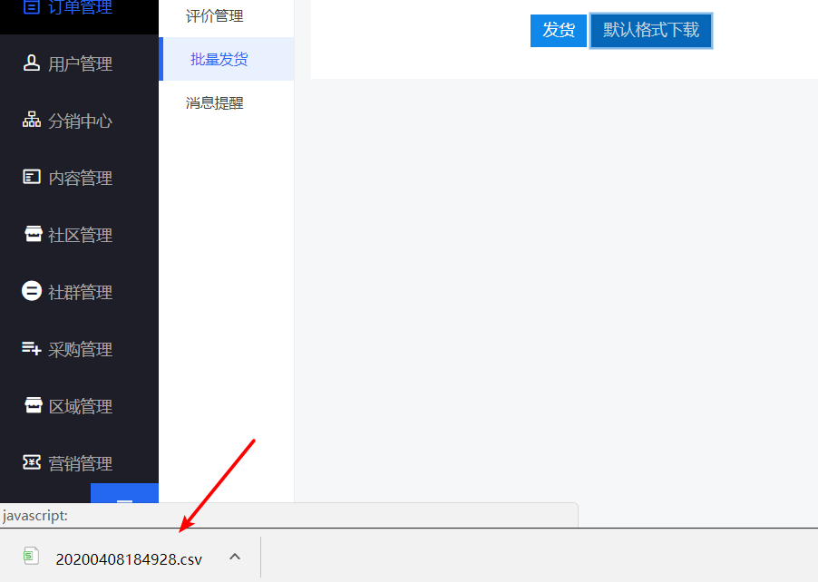Open 评价管理 submenu item
818x582 pixels.
pos(214,16)
